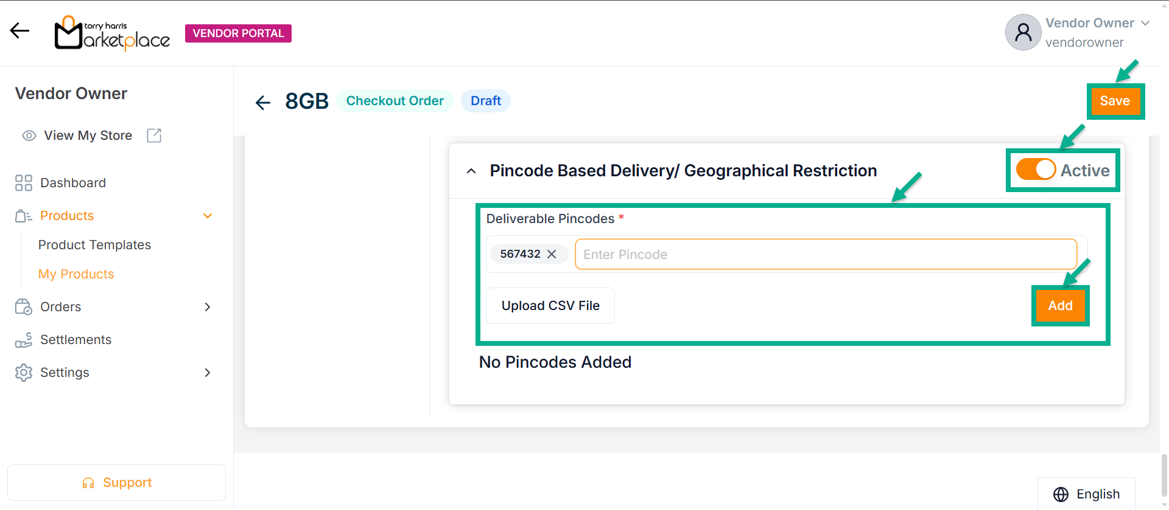
Task: Expand the Settings sidebar submenu arrow
Action: (208, 373)
